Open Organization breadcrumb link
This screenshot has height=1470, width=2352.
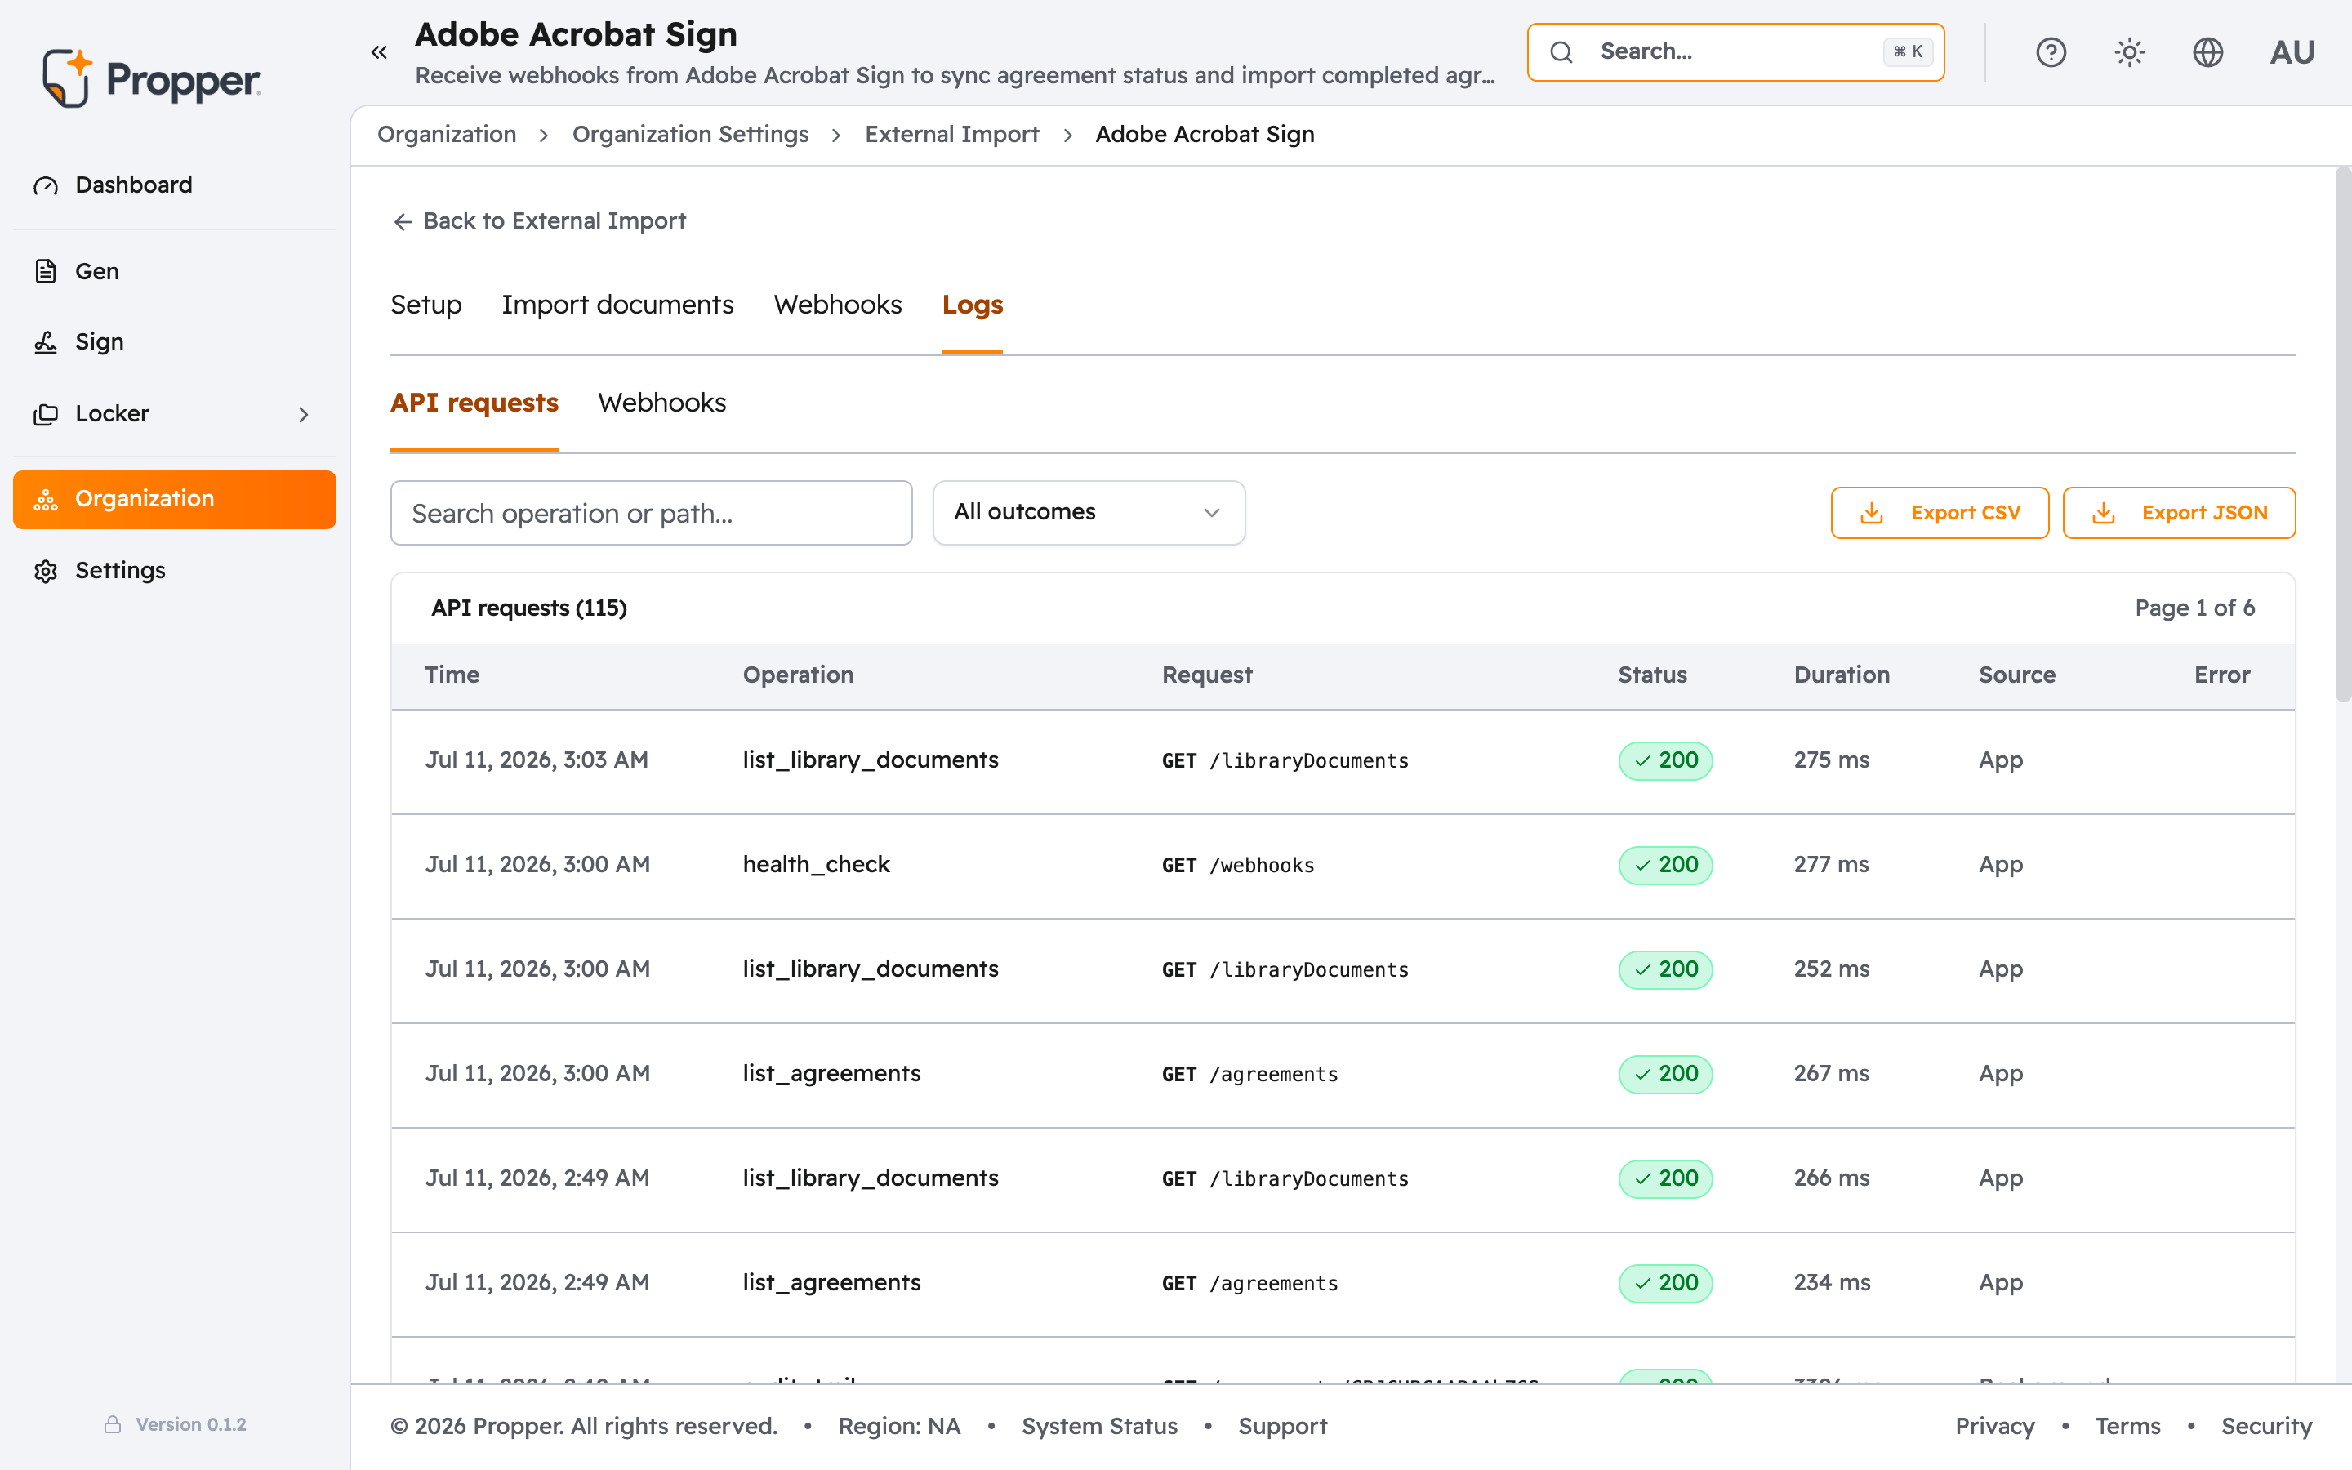tap(446, 134)
